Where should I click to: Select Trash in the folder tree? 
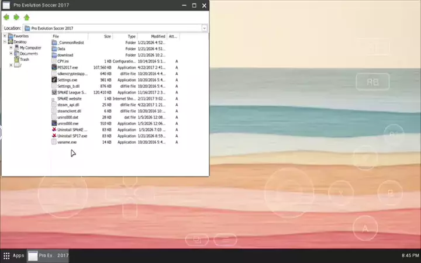point(25,60)
